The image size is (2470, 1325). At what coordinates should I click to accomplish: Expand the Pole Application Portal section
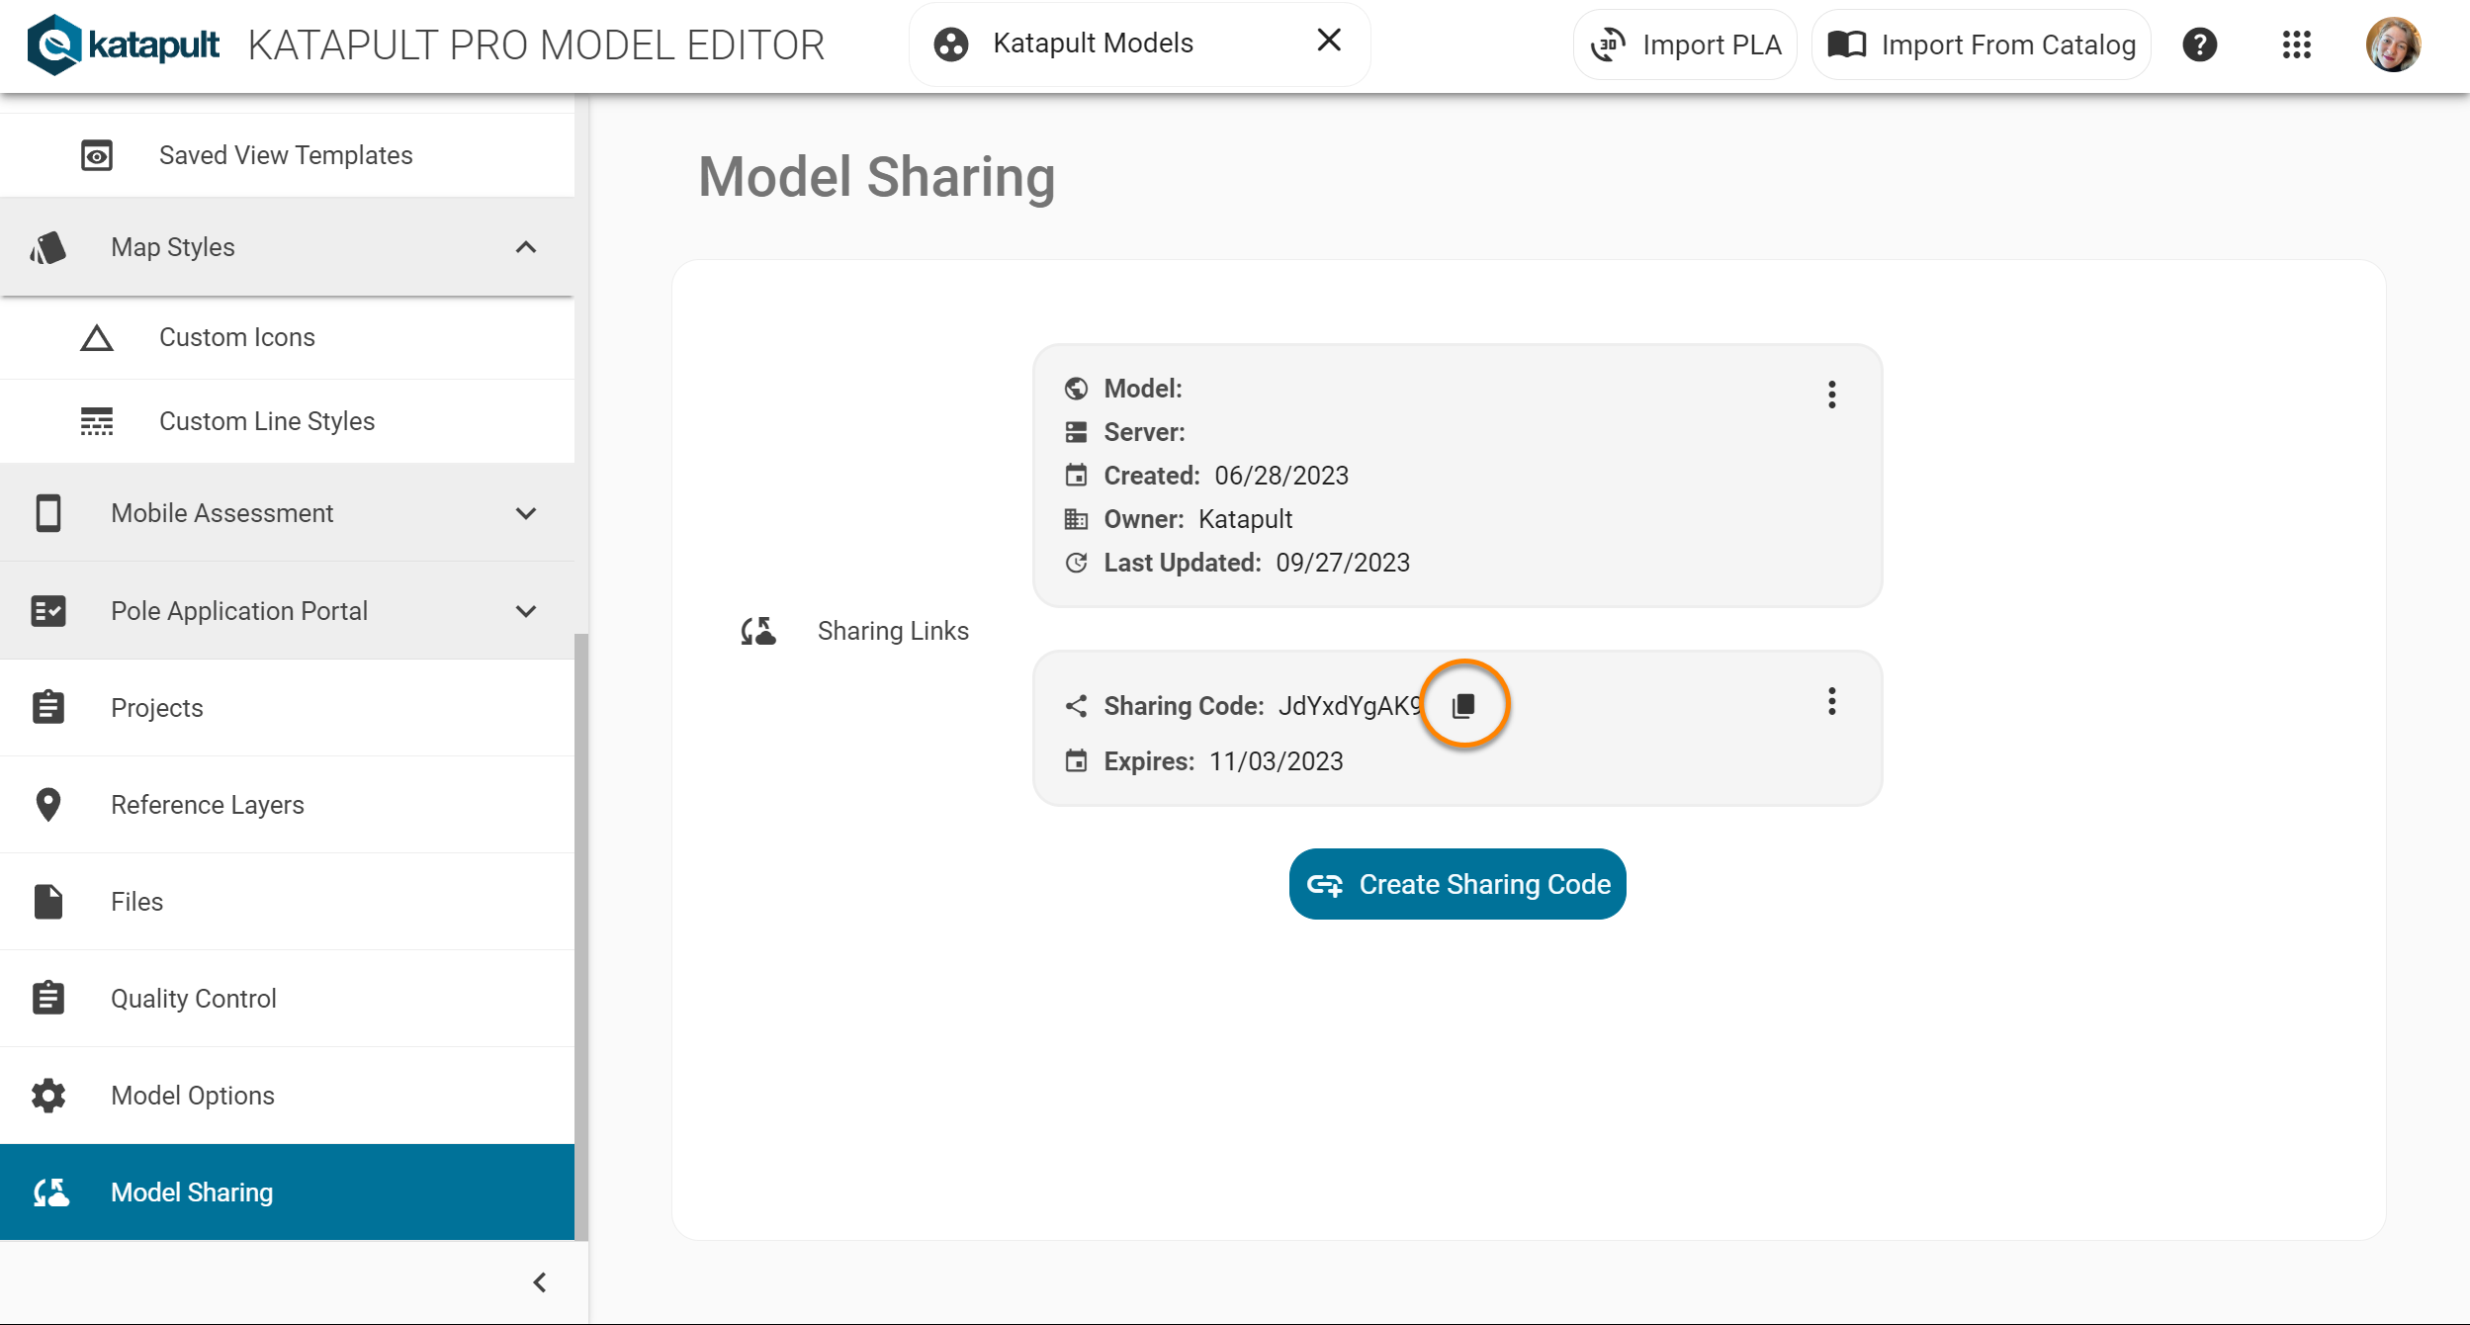tap(526, 611)
